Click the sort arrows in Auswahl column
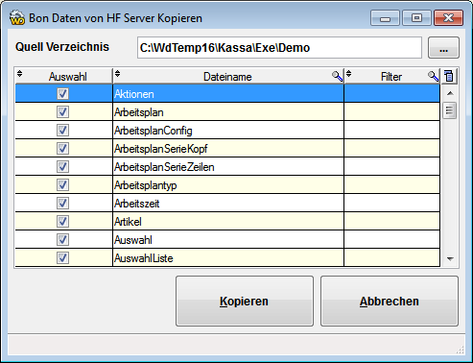The width and height of the screenshot is (473, 363). (19, 74)
